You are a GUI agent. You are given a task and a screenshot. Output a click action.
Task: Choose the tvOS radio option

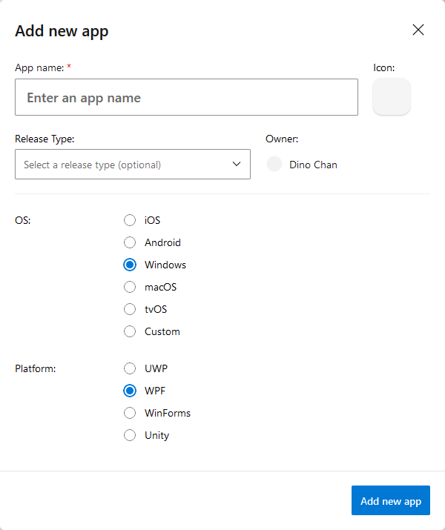(130, 309)
